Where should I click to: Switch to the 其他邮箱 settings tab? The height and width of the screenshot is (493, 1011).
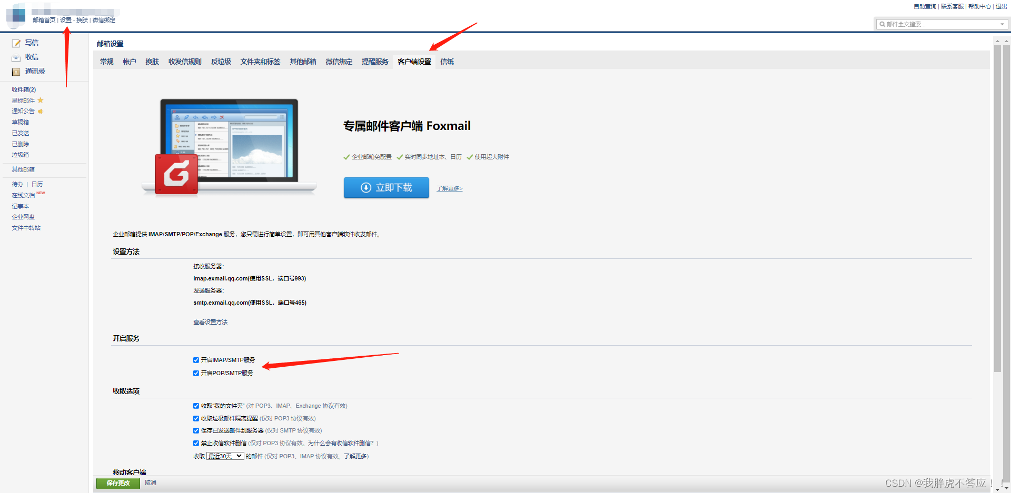303,62
